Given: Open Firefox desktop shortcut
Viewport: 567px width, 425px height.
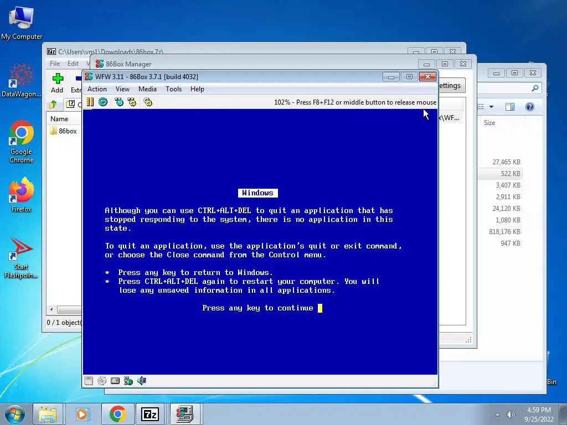Looking at the screenshot, I should point(22,194).
